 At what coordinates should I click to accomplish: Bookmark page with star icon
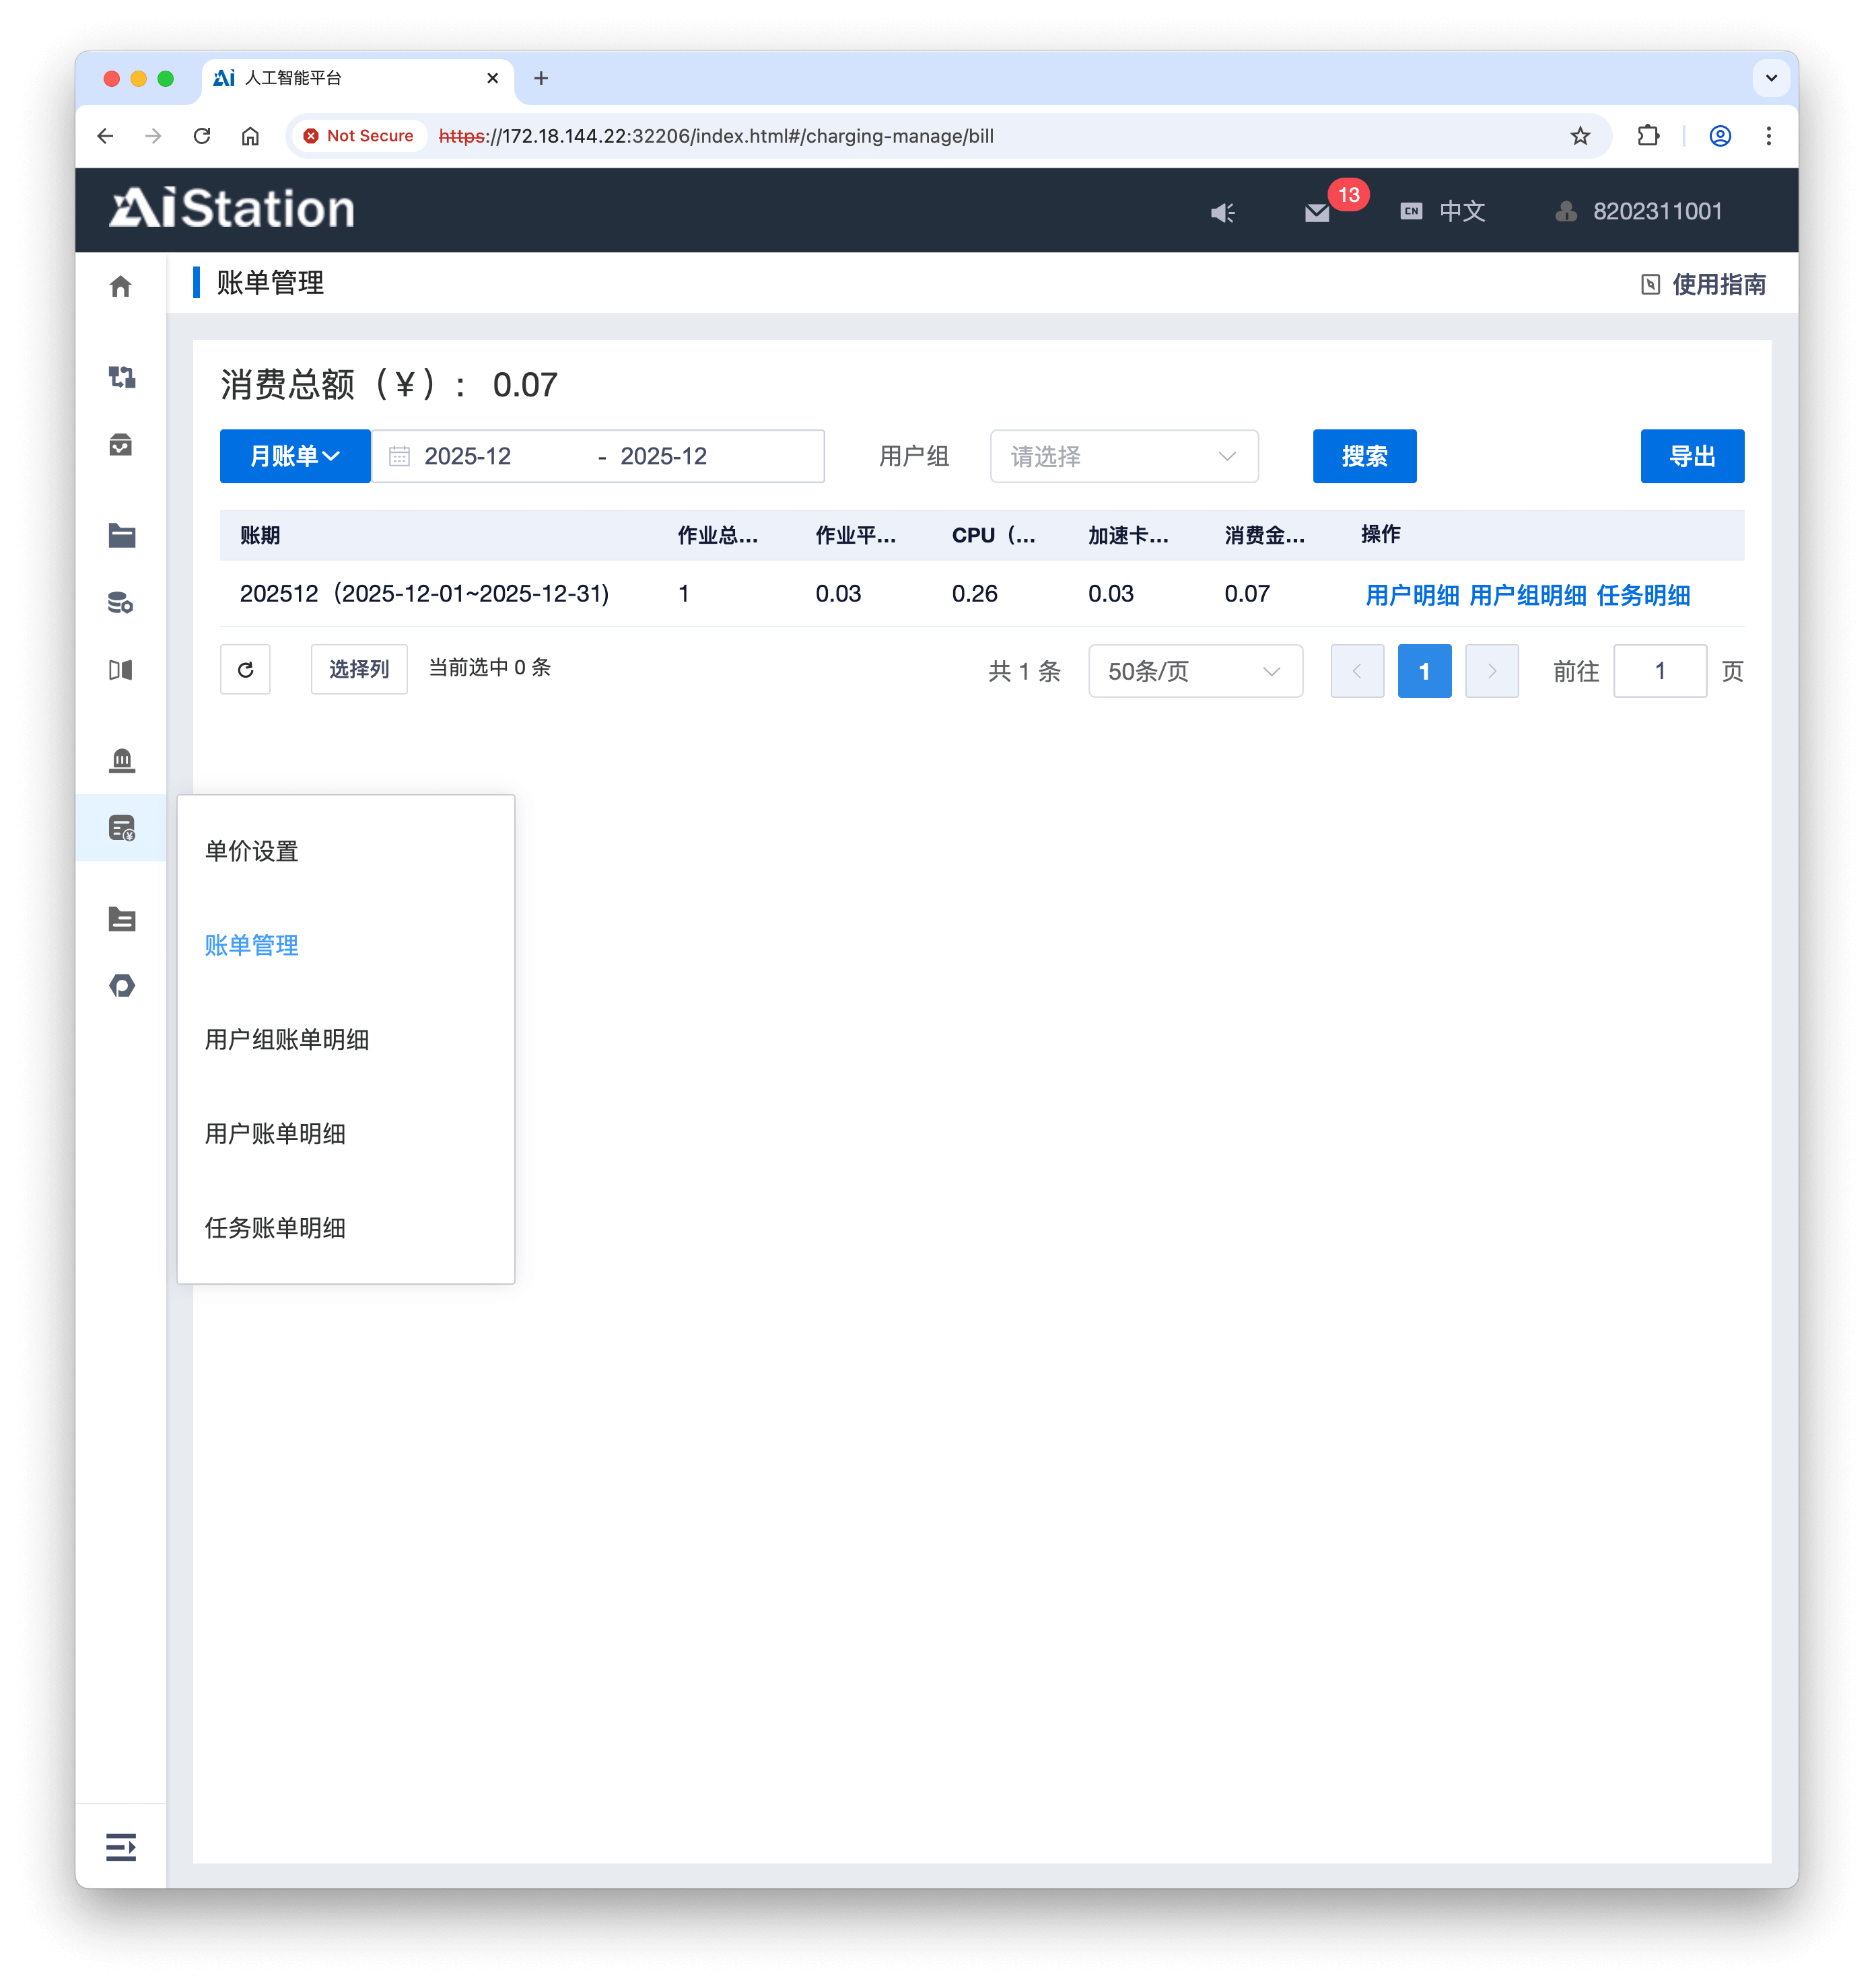[x=1580, y=136]
